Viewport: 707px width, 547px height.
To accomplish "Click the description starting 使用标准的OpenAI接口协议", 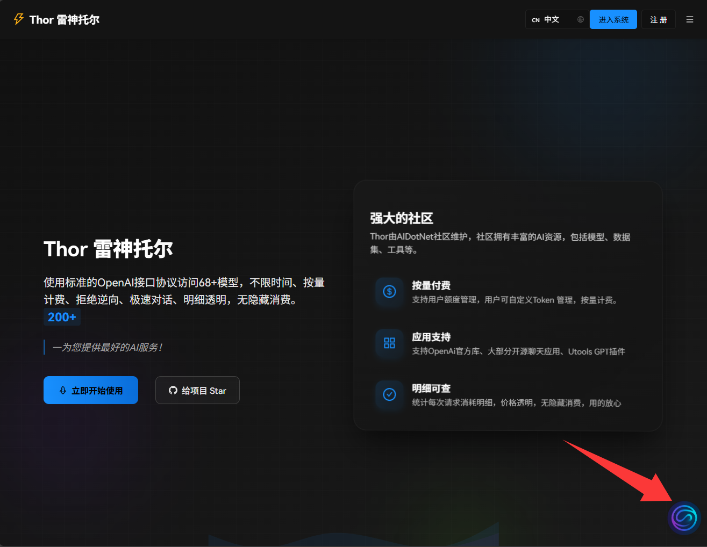I will (184, 291).
